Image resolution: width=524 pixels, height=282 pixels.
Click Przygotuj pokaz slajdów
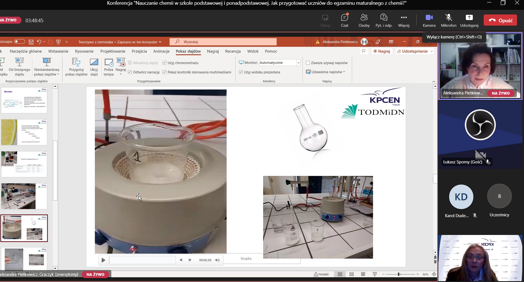click(76, 67)
